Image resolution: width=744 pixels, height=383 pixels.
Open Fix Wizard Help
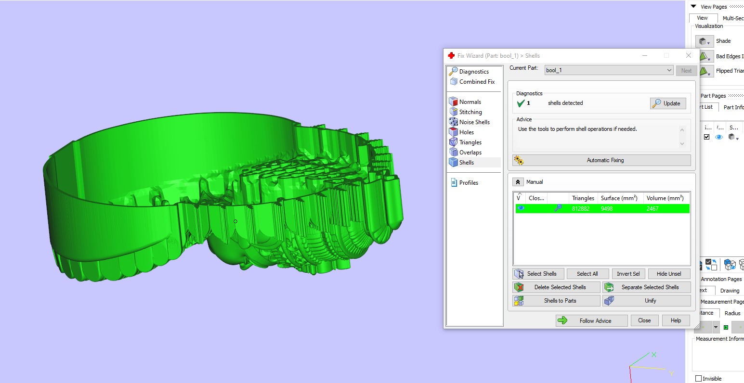[x=676, y=320]
